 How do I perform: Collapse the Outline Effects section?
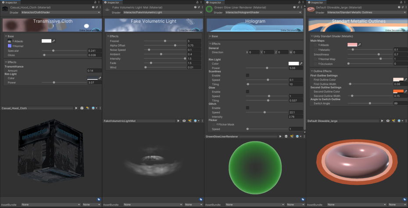pyautogui.click(x=312, y=71)
